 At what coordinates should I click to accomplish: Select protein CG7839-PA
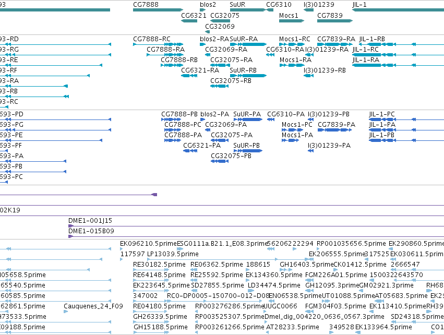click(x=337, y=125)
